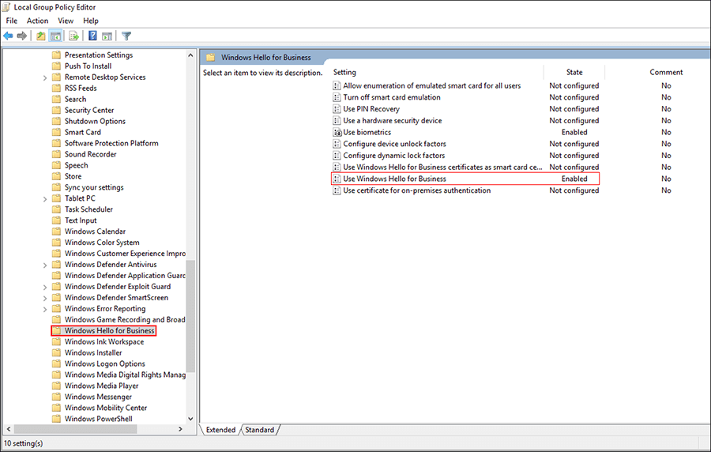
Task: Expand the Windows Defender SmartScreen node
Action: 45,298
